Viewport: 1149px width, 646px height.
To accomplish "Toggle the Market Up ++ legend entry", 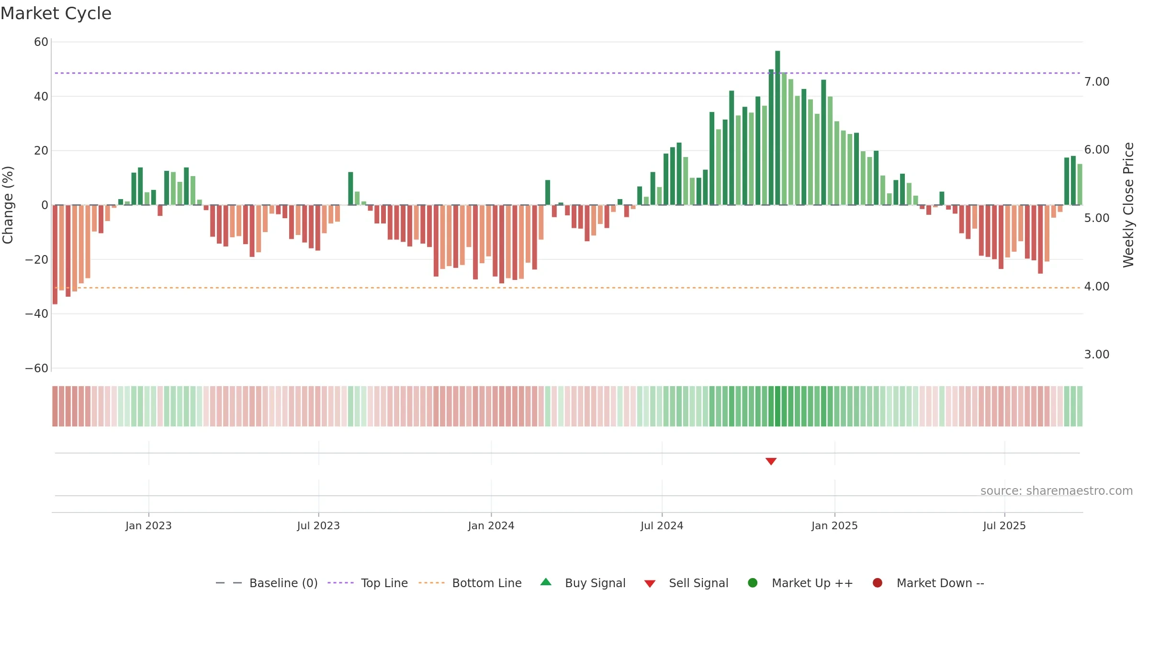I will [800, 583].
